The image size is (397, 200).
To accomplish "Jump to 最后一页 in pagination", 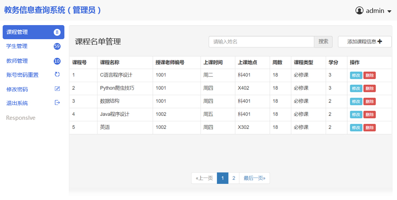I will 254,178.
